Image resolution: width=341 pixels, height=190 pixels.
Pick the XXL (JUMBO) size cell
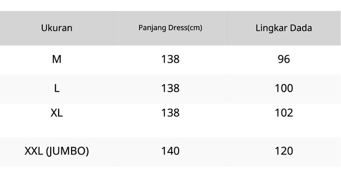pyautogui.click(x=57, y=151)
